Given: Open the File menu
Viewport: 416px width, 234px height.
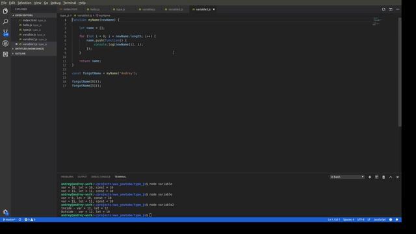Looking at the screenshot, I should point(4,3).
